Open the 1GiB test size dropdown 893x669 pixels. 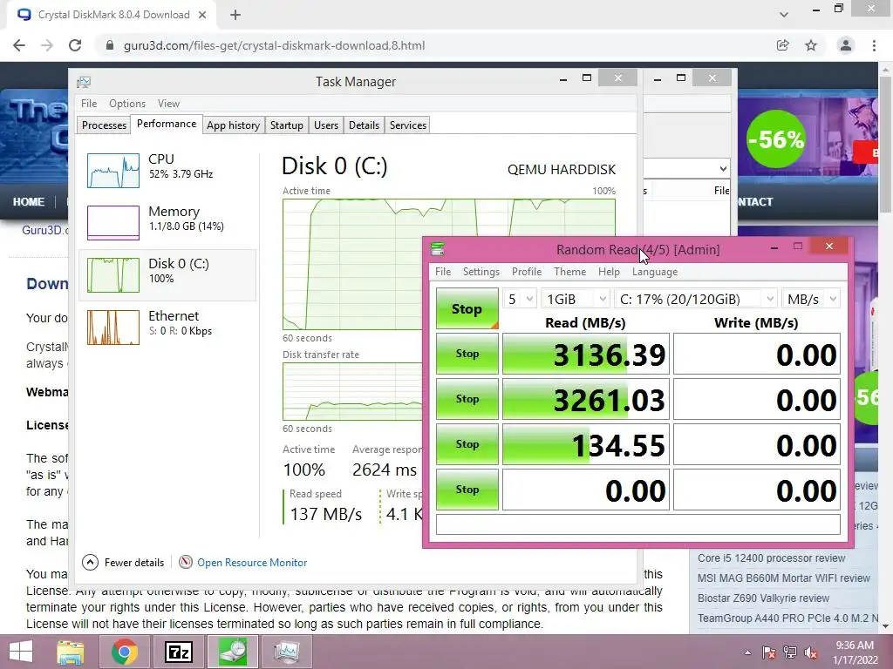pyautogui.click(x=576, y=299)
